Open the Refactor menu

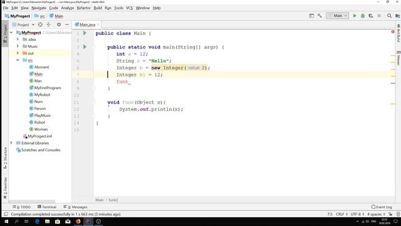coord(83,8)
